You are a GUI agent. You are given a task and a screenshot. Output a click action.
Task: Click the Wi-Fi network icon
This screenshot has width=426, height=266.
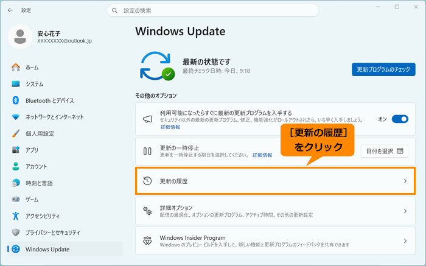[x=16, y=117]
